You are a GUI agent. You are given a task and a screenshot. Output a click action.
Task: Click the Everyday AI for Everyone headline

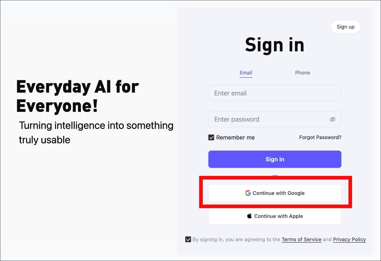[78, 96]
